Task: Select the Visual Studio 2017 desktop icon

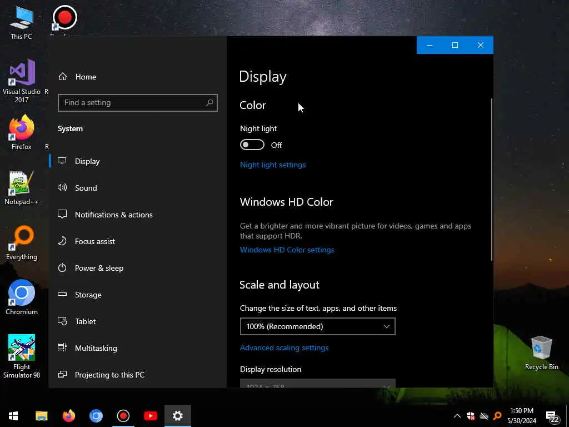Action: pos(22,81)
